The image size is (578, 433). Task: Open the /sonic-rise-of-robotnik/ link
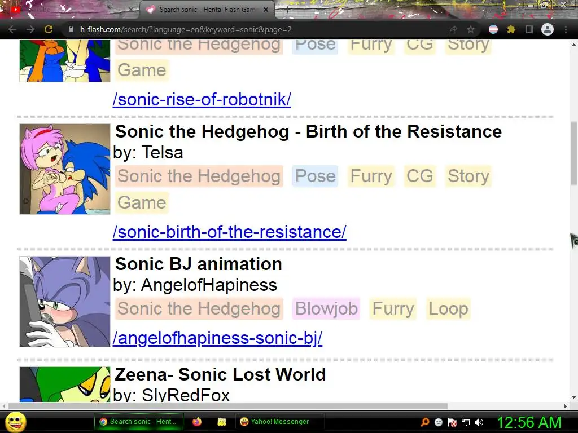tap(202, 99)
